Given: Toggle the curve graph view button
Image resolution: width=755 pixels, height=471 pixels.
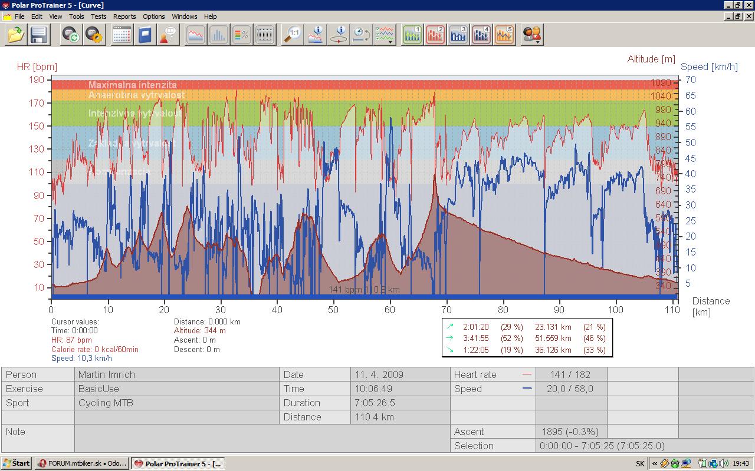Looking at the screenshot, I should tap(196, 35).
